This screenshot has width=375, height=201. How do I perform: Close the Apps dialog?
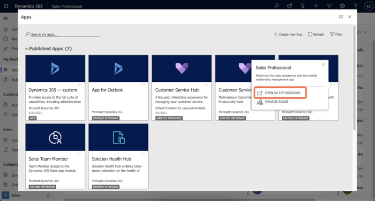pyautogui.click(x=350, y=17)
